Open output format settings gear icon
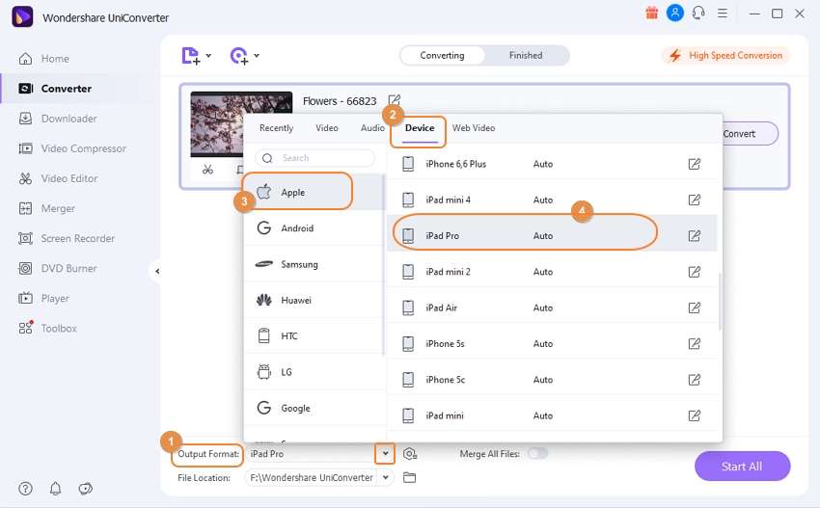Screen dimensions: 820x508 (410, 454)
